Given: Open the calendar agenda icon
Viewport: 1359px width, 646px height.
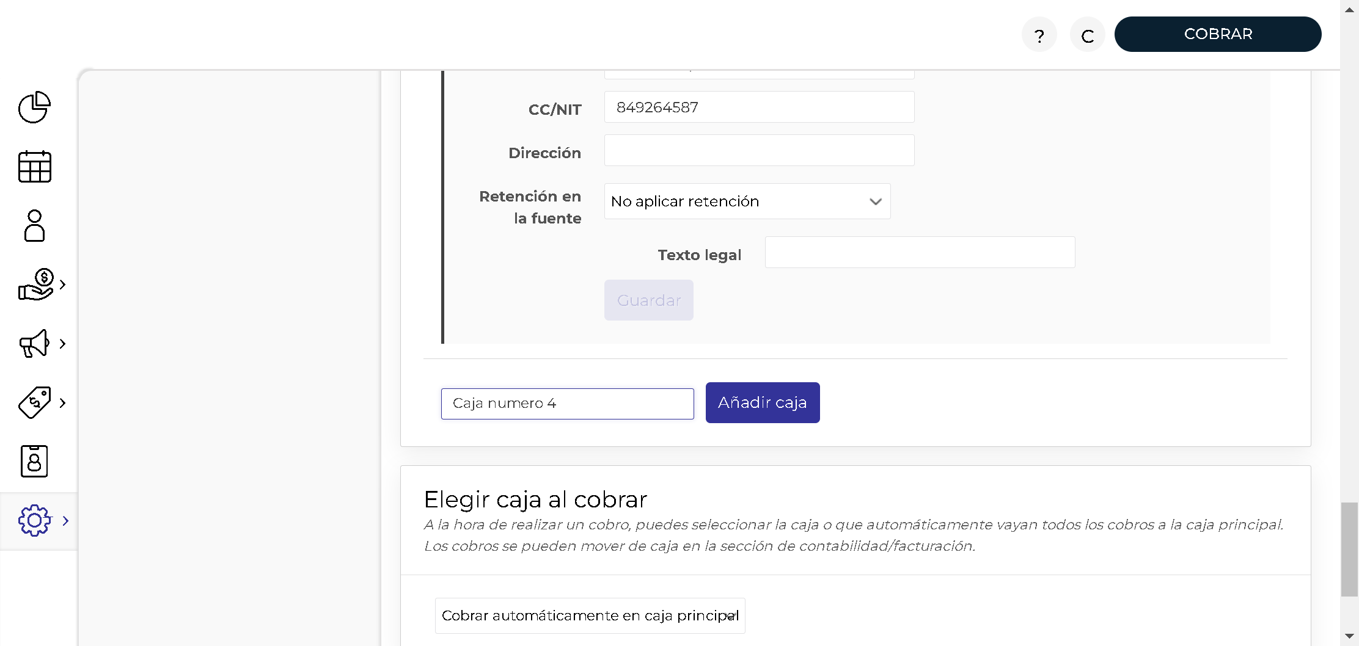Looking at the screenshot, I should (x=34, y=166).
